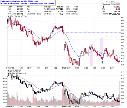Viewport: 127px width, 108px height.
Task: Click the pink highlighted zone near 12:30
Action: (92, 55)
